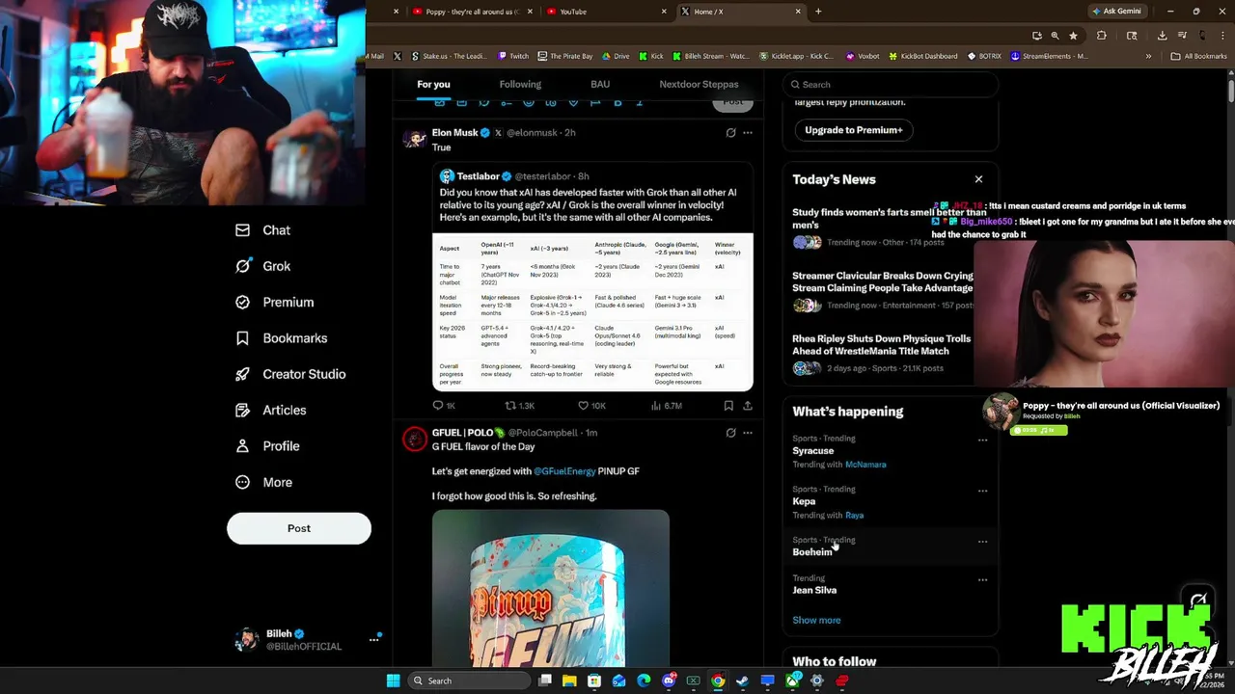Open Chat from the X sidebar
Image resolution: width=1235 pixels, height=694 pixels.
[x=262, y=230]
